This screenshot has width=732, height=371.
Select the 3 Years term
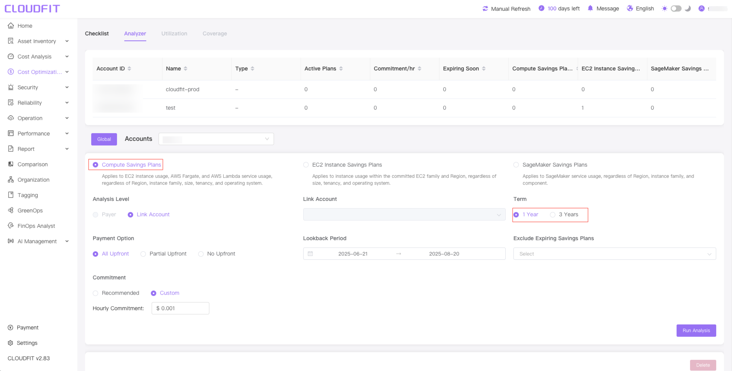[x=553, y=215]
